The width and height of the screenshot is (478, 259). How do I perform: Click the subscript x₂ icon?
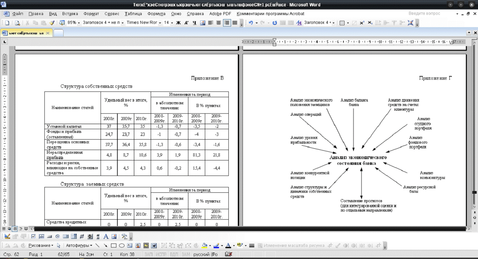click(370, 23)
